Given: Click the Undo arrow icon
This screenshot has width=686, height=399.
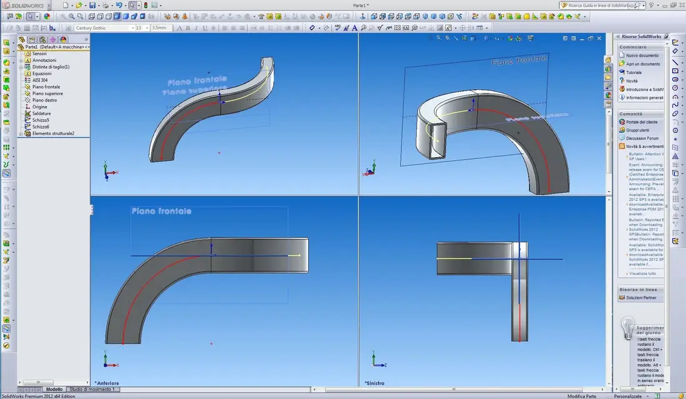Looking at the screenshot, I should pyautogui.click(x=118, y=5).
